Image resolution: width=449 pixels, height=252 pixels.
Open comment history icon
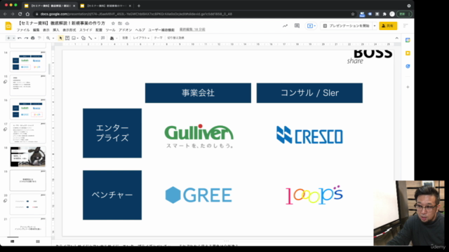tap(297, 26)
